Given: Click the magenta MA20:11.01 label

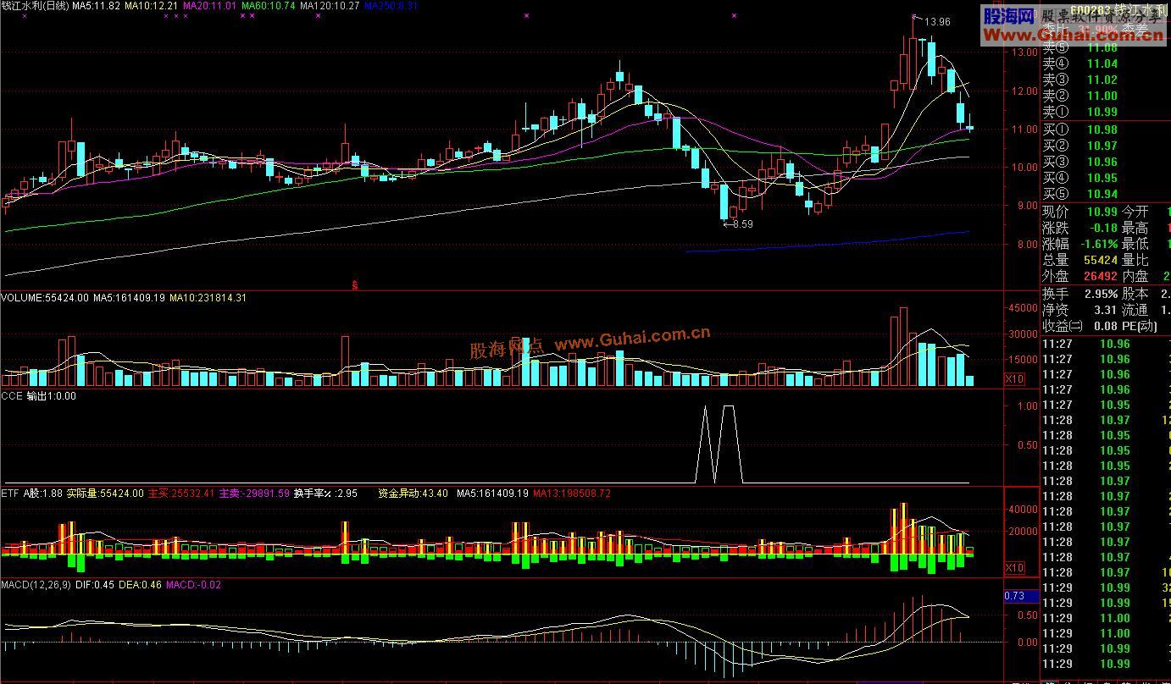Looking at the screenshot, I should 209,6.
